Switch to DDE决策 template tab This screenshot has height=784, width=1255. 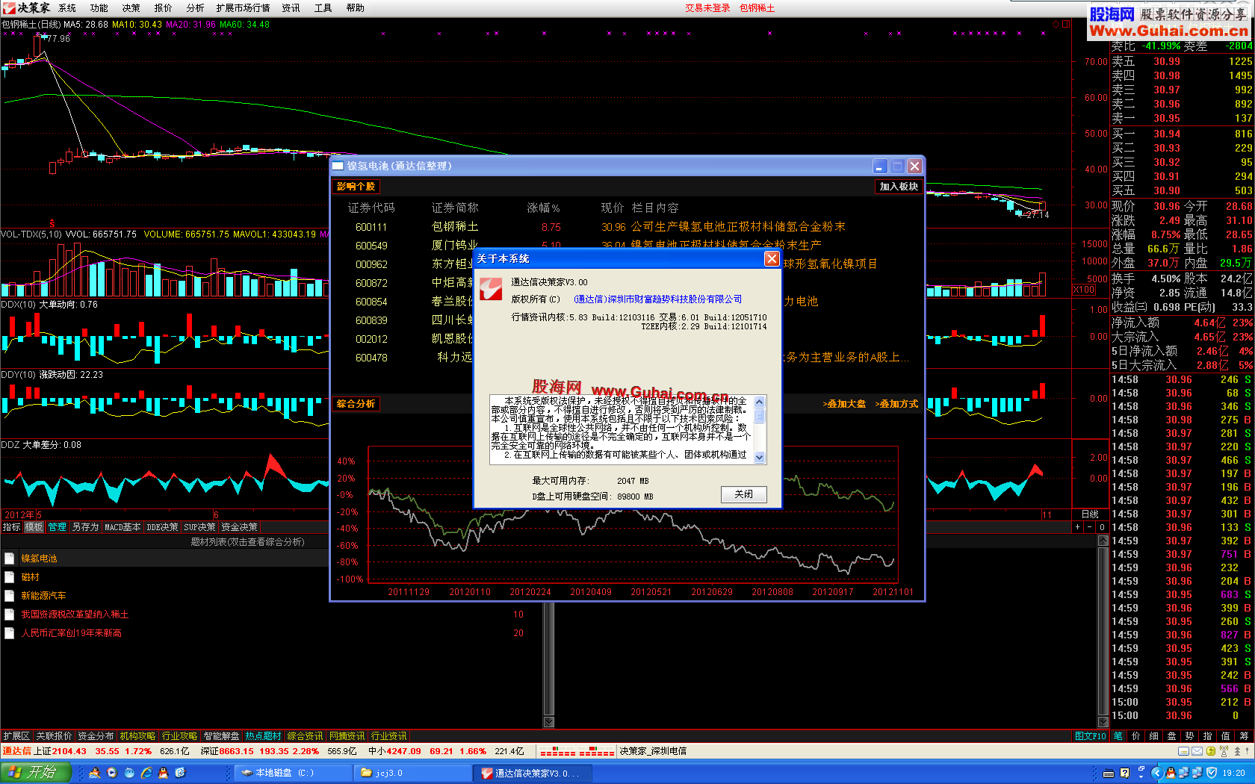pos(162,527)
